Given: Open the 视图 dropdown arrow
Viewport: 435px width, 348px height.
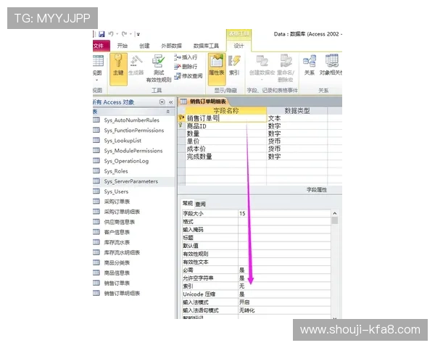Looking at the screenshot, I should 97,80.
